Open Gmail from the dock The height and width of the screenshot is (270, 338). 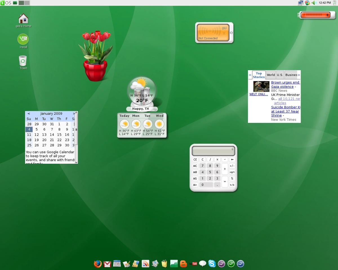point(107,264)
